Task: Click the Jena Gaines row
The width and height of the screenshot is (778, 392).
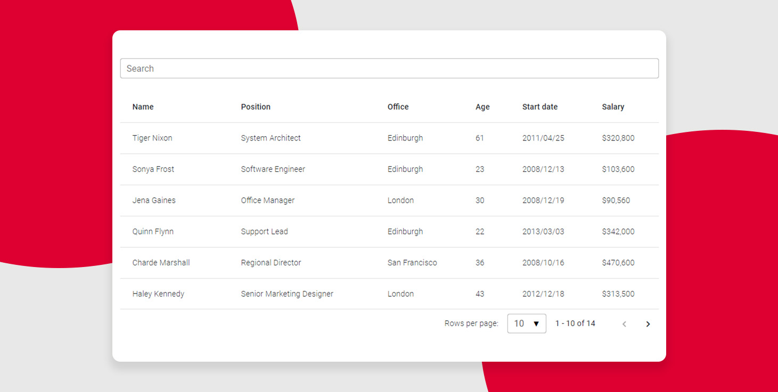Action: (154, 201)
